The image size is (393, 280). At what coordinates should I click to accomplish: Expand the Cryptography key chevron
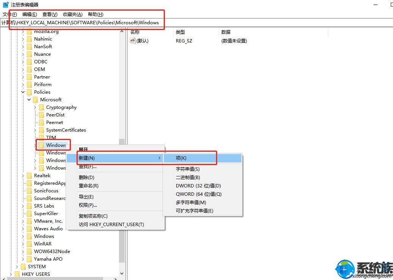point(35,107)
